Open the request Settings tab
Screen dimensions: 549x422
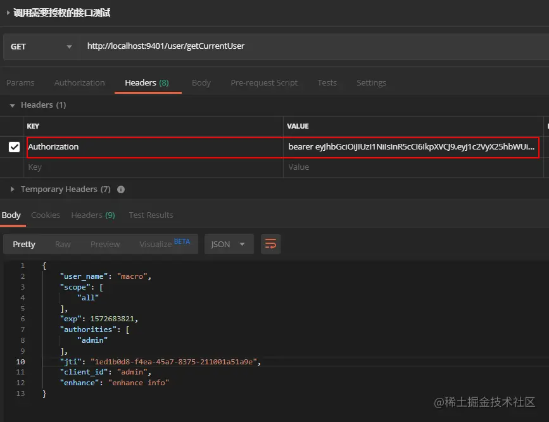[x=371, y=83]
